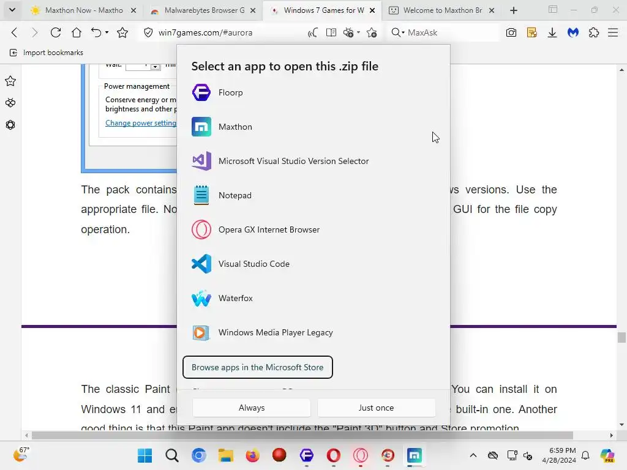Click Import bookmarks in the bookmarks bar

47,53
